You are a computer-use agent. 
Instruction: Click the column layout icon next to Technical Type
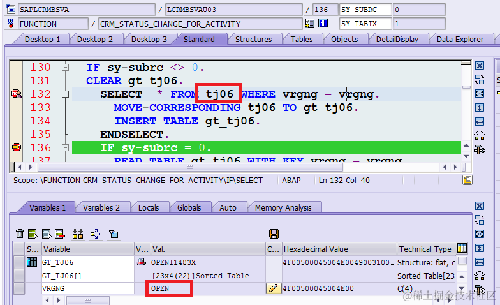click(462, 248)
